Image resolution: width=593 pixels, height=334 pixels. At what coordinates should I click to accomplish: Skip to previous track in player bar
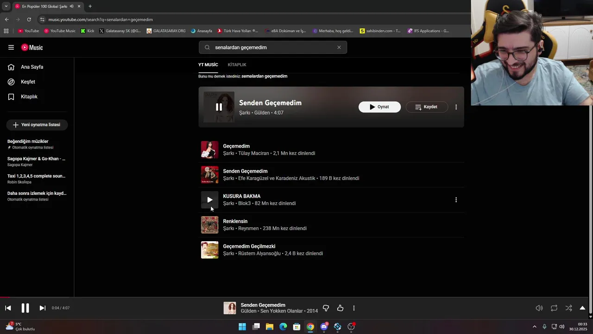coord(8,308)
